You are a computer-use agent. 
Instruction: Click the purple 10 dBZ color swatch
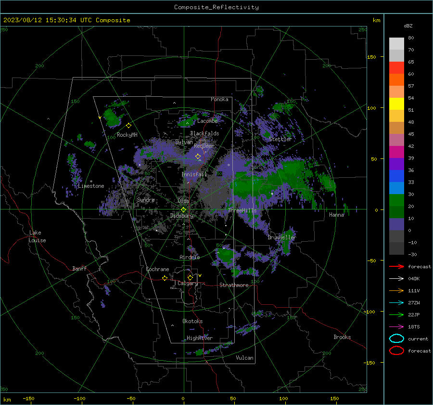point(396,224)
